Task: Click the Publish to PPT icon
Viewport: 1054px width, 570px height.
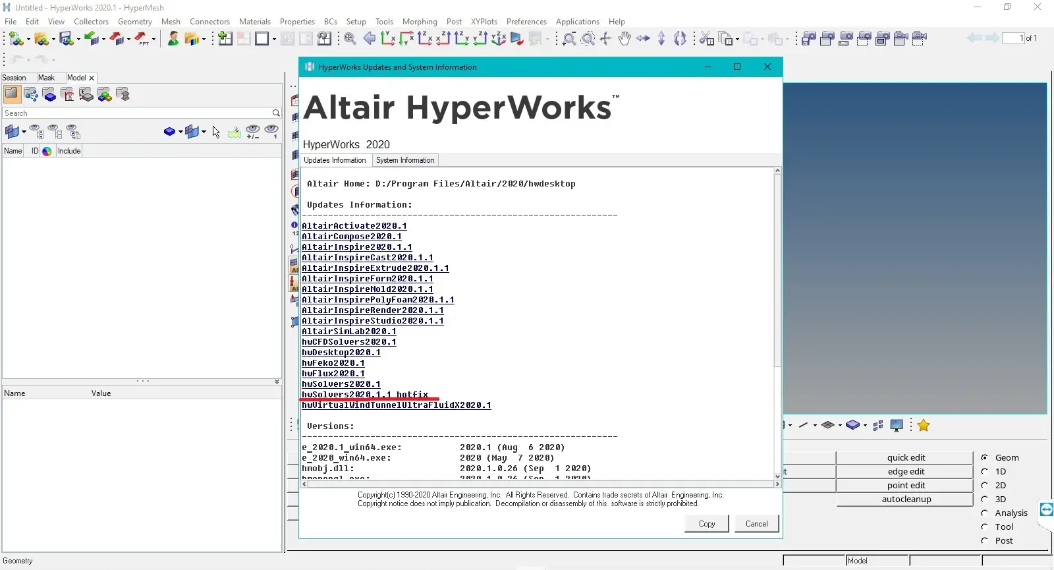Action: (142, 39)
